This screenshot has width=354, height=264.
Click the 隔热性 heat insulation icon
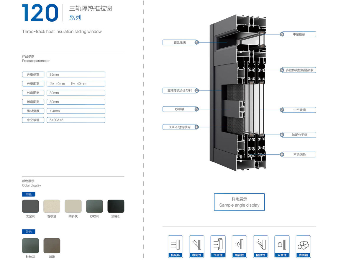261,246
